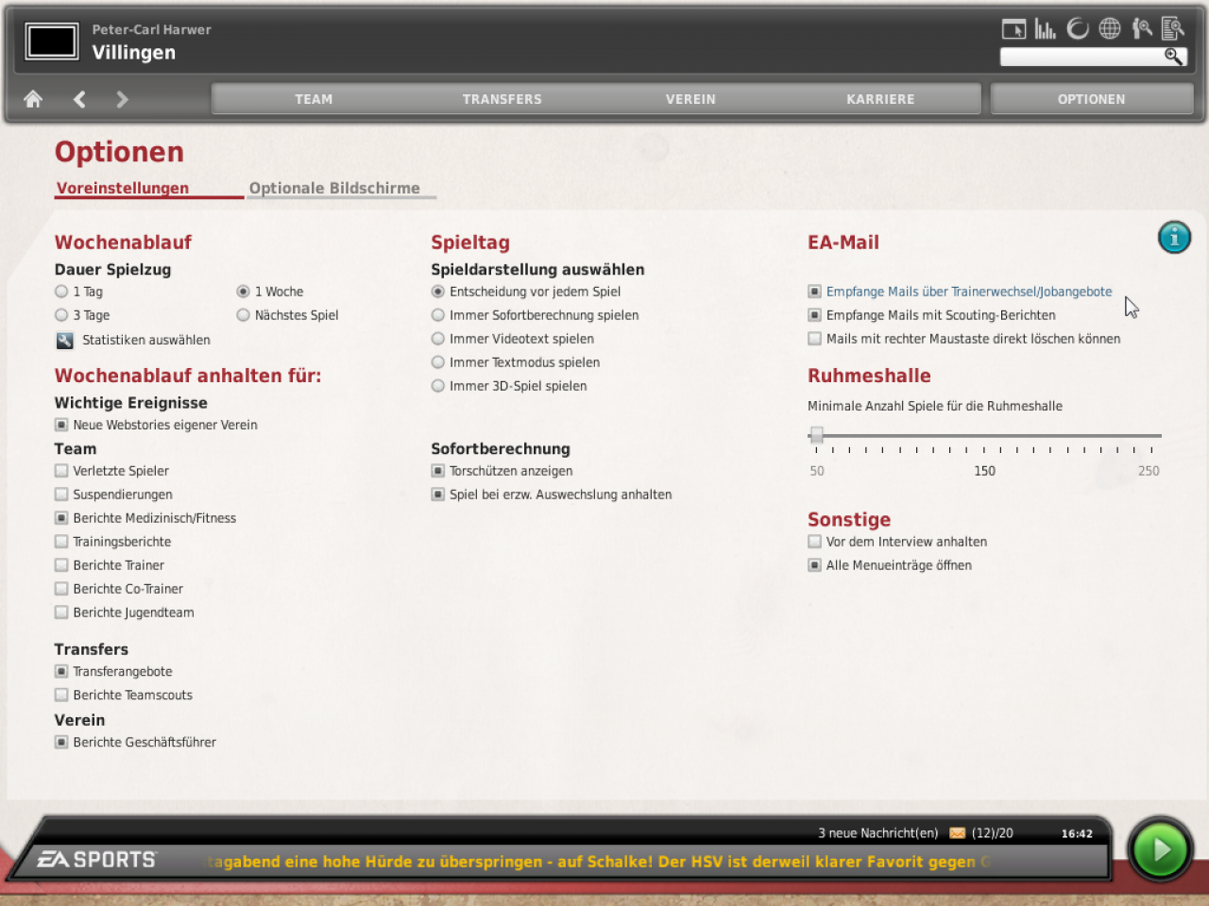The image size is (1209, 906).
Task: Go to the home screen icon
Action: pyautogui.click(x=33, y=99)
